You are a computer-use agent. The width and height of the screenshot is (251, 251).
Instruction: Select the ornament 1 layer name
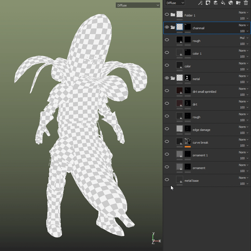pyautogui.click(x=200, y=155)
